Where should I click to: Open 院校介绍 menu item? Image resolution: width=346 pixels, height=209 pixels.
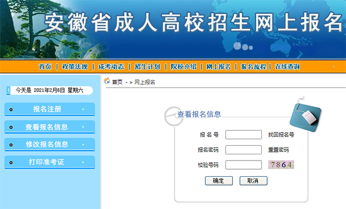[x=183, y=67]
